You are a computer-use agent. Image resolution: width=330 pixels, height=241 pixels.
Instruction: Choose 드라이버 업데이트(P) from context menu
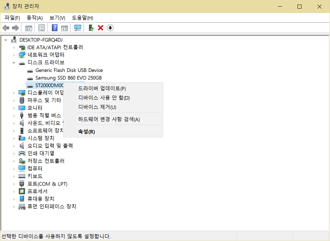pos(113,88)
